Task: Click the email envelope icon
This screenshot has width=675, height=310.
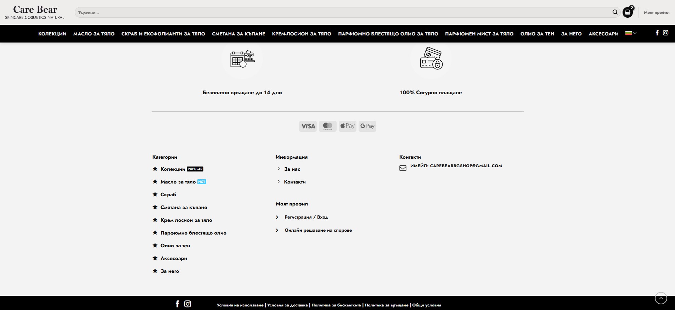Action: [403, 168]
